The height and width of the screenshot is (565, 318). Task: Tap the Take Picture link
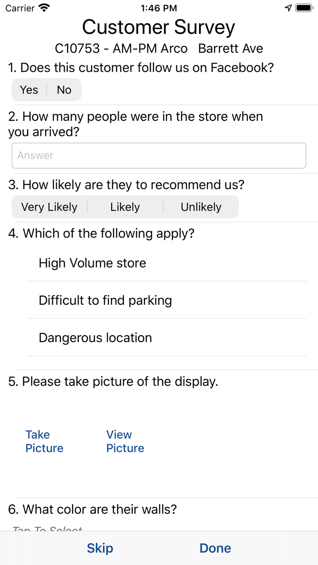tap(44, 441)
